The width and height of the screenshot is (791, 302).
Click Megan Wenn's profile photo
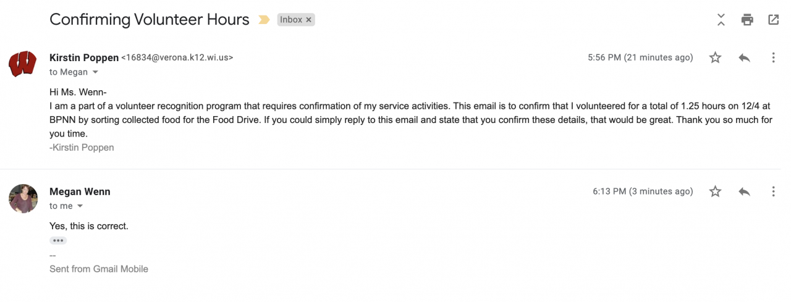23,198
